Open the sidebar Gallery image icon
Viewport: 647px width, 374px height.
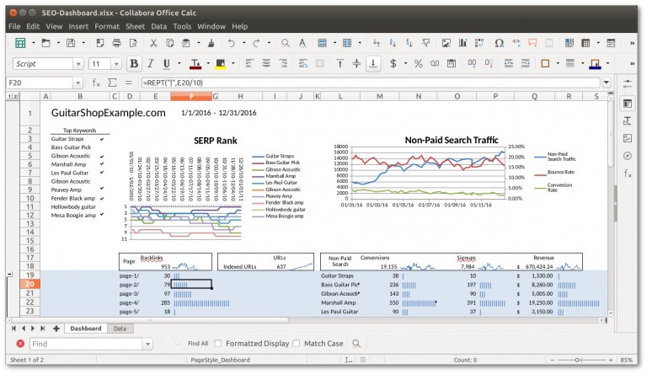(628, 138)
